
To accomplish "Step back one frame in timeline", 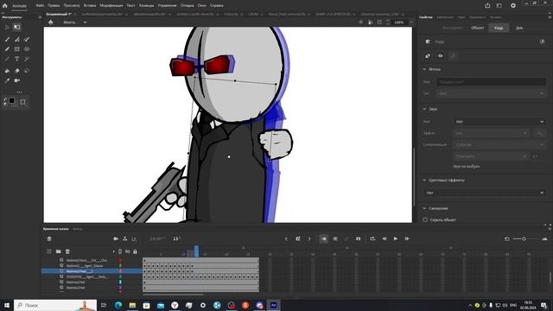I will click(385, 238).
